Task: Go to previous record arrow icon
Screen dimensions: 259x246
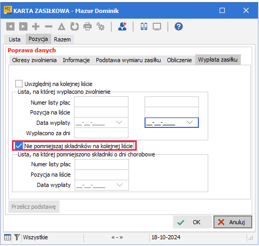Action: tap(10, 26)
